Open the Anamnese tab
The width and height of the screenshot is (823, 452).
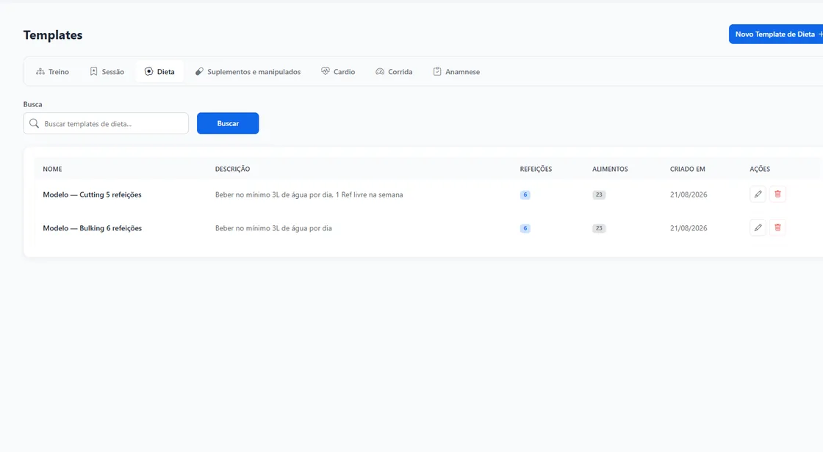click(456, 72)
